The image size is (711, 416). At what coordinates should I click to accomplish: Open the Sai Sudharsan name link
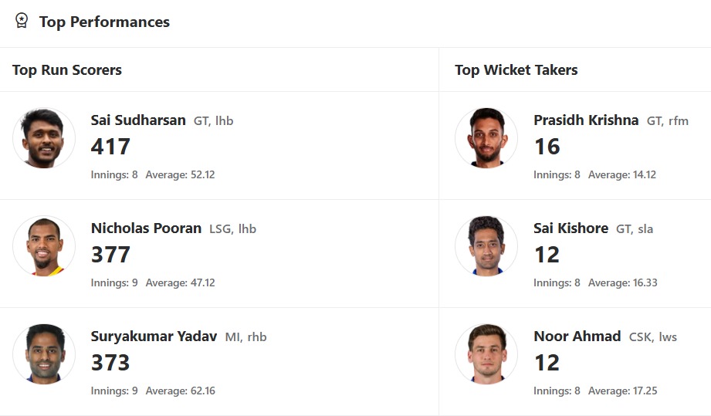138,120
